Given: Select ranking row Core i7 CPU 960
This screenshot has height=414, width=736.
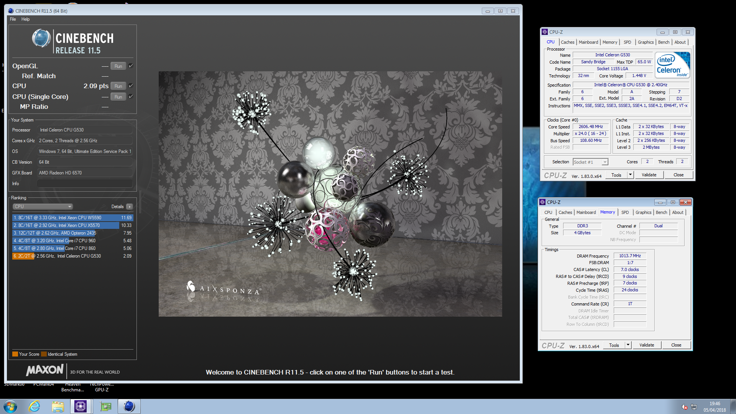Looking at the screenshot, I should 72,241.
